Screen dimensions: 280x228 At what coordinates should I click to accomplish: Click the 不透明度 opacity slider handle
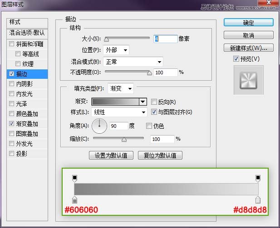[x=149, y=73]
